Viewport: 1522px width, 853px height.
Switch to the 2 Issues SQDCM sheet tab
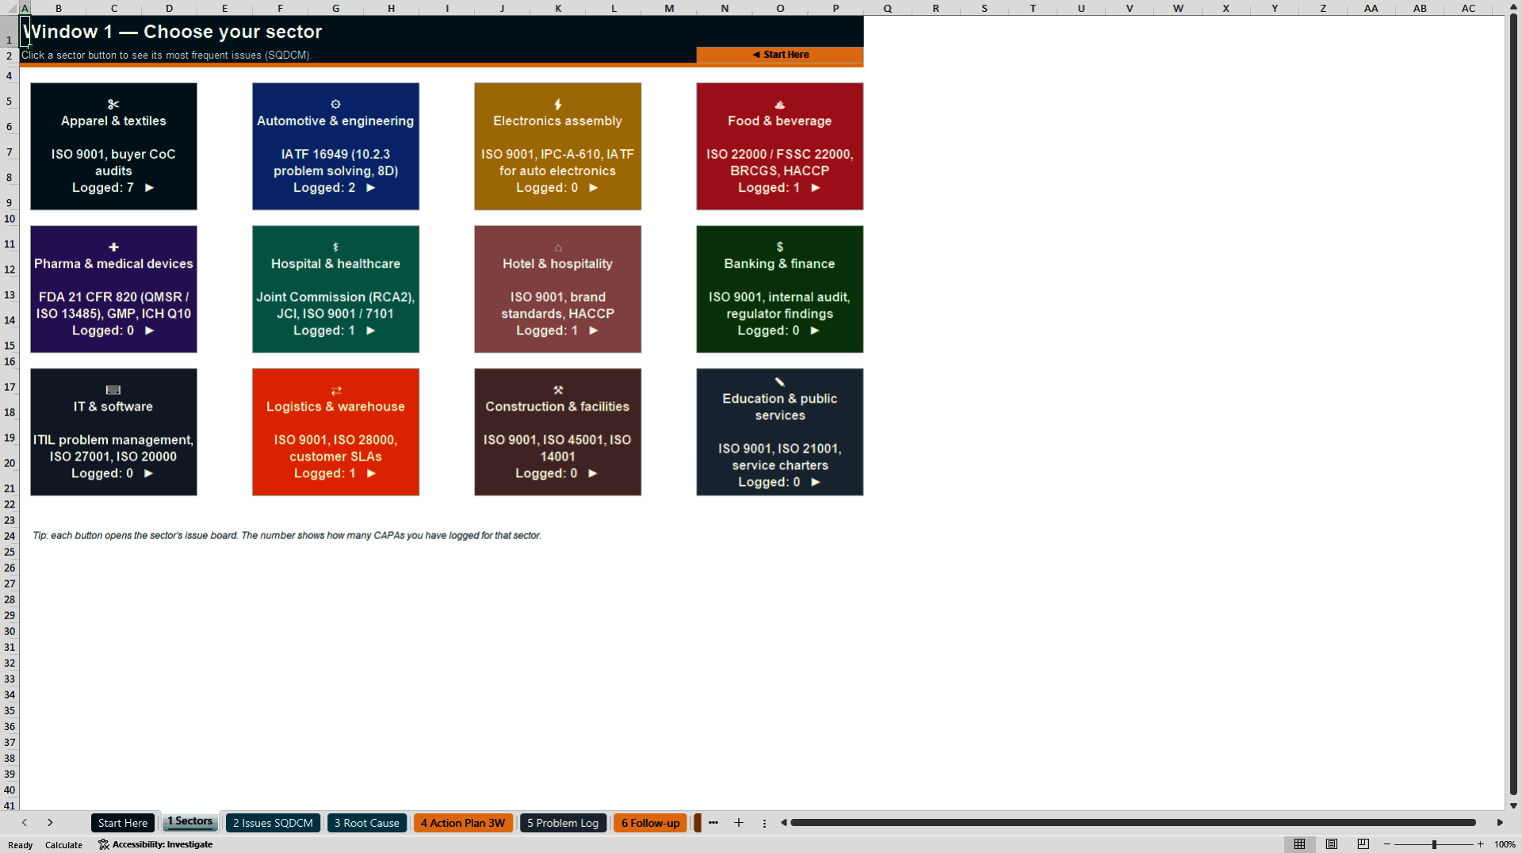(x=273, y=823)
